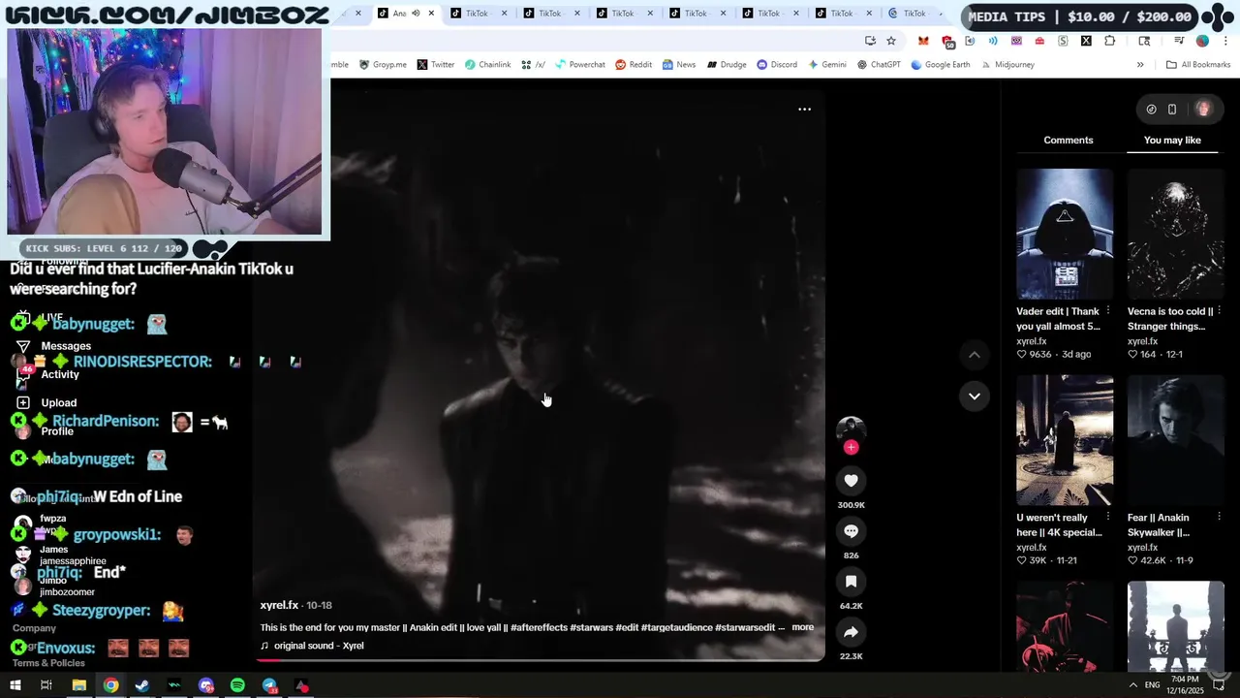Open Task View on the taskbar
1240x698 pixels.
coord(46,685)
